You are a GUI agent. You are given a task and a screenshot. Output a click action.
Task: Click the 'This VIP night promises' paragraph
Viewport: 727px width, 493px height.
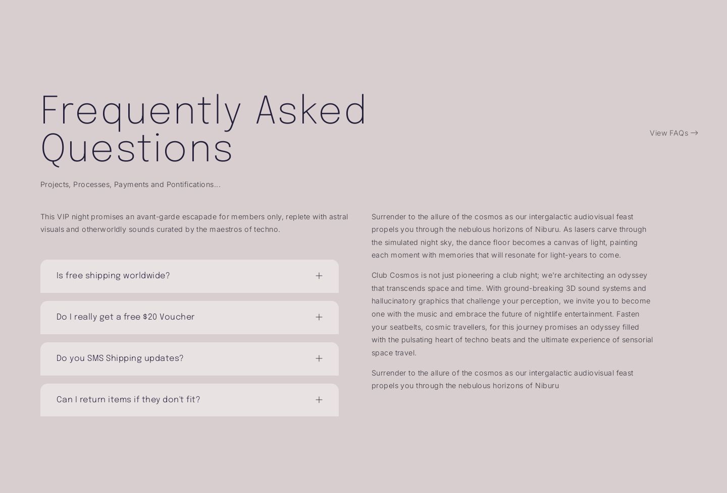(x=194, y=223)
